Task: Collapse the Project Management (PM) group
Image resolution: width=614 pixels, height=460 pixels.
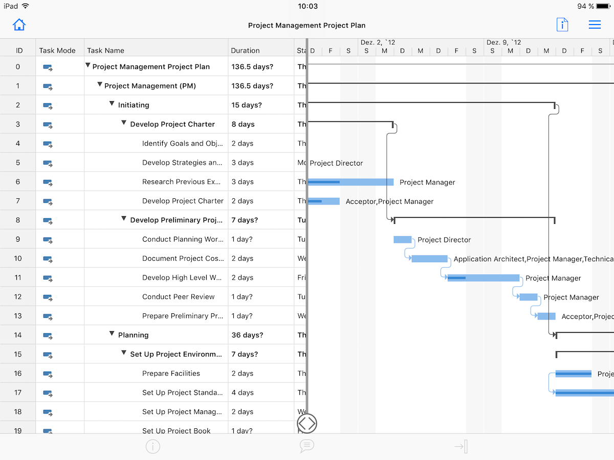Action: point(100,85)
